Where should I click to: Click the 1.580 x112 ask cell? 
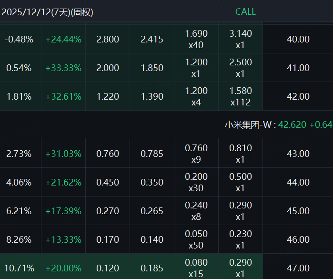pyautogui.click(x=241, y=96)
